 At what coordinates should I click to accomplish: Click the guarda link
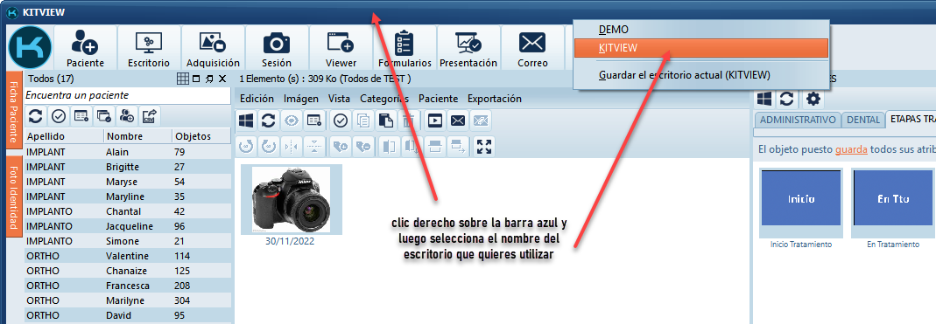[851, 149]
